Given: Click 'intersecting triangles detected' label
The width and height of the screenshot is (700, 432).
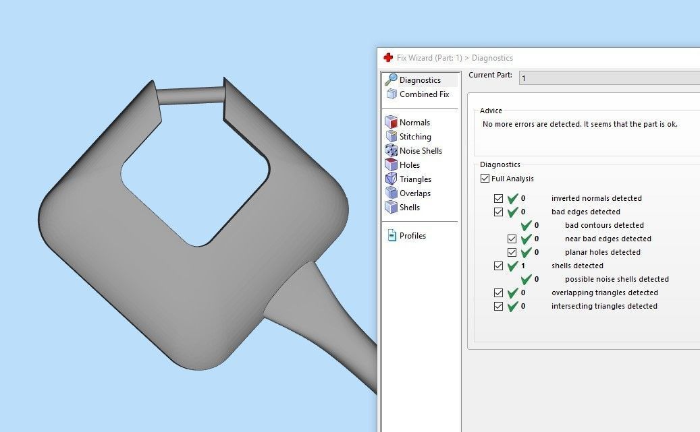Looking at the screenshot, I should tap(604, 306).
